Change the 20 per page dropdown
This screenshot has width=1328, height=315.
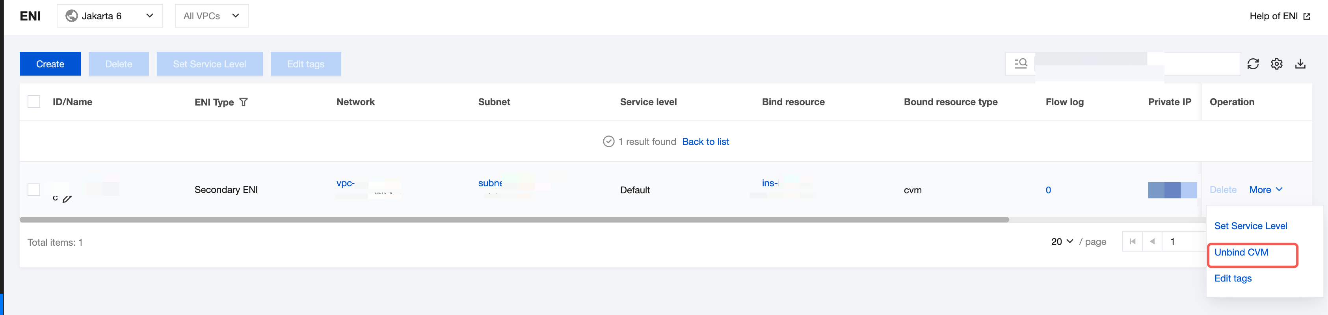tap(1062, 241)
